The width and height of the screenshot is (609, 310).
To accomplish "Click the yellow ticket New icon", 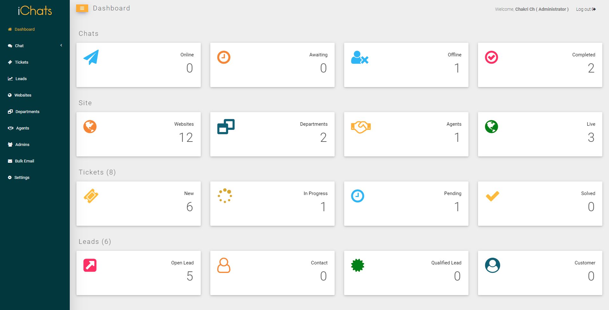I will (x=91, y=196).
